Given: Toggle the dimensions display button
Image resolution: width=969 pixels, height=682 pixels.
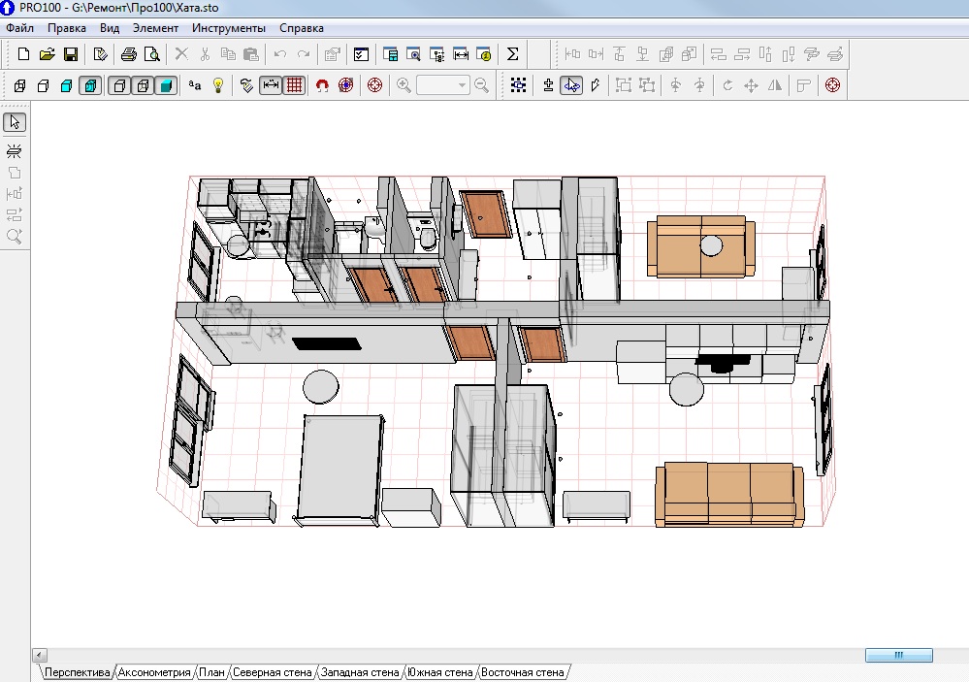Looking at the screenshot, I should point(271,85).
